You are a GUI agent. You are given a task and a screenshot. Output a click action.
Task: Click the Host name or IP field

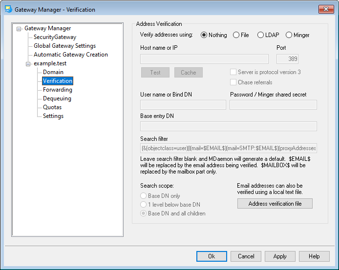coord(204,59)
